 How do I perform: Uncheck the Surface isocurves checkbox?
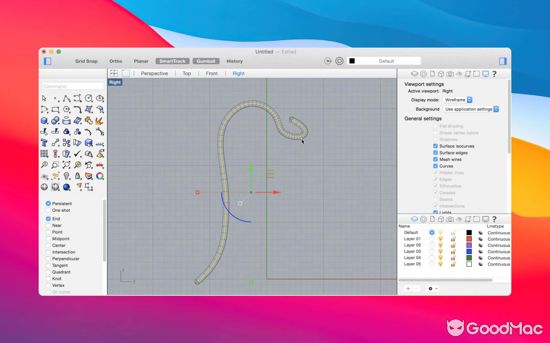(435, 146)
